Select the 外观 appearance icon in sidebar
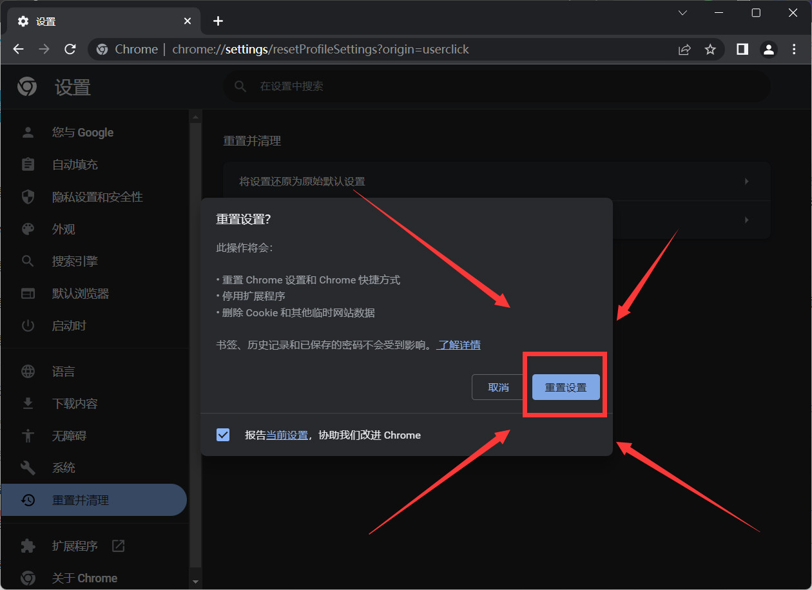The height and width of the screenshot is (590, 812). tap(28, 229)
